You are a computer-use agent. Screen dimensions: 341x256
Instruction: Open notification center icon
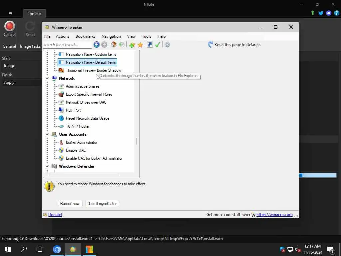[331, 250]
